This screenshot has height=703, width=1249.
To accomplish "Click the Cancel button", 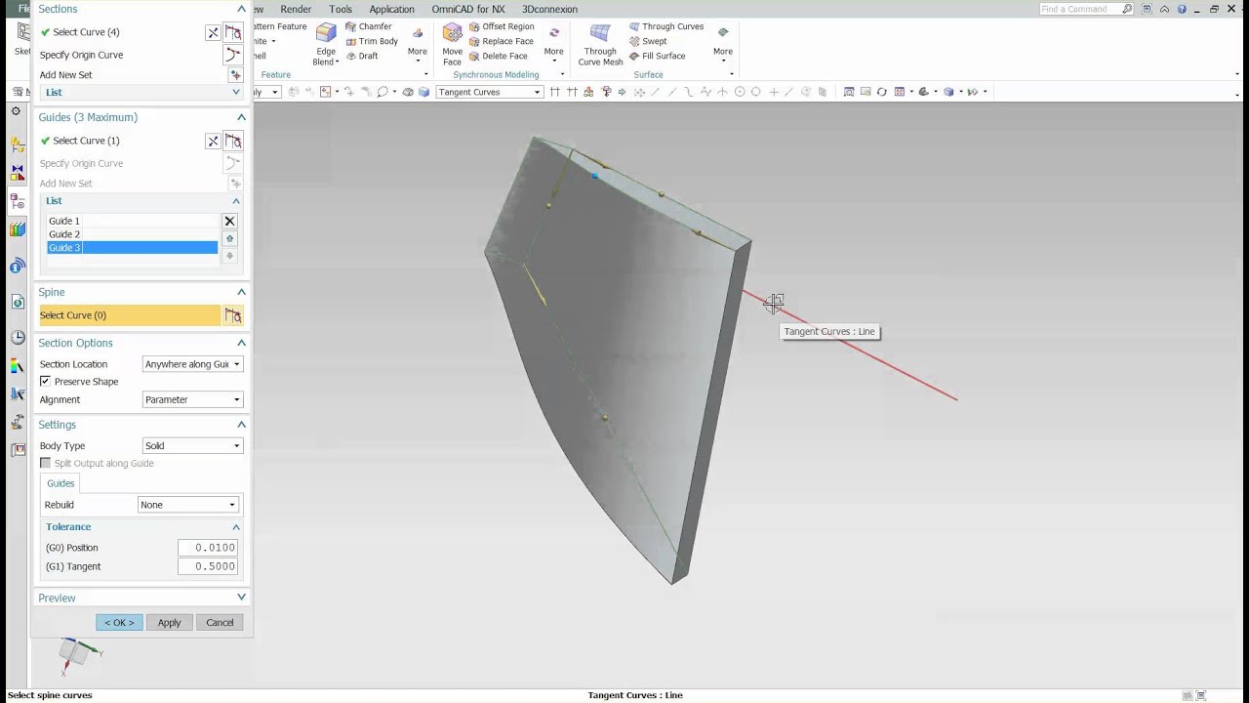I will (220, 623).
